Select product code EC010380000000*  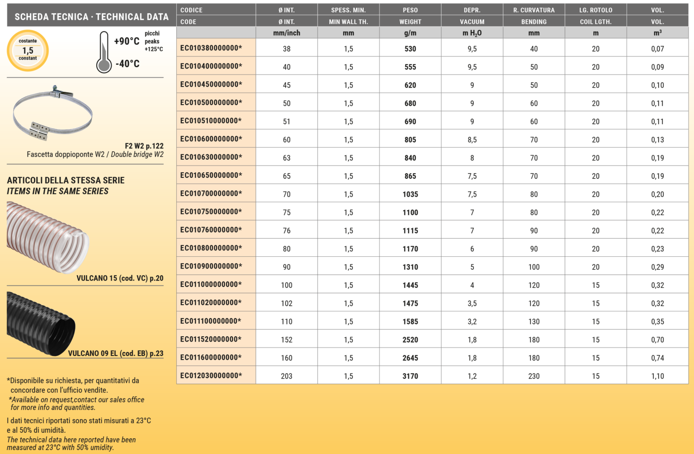click(x=211, y=48)
